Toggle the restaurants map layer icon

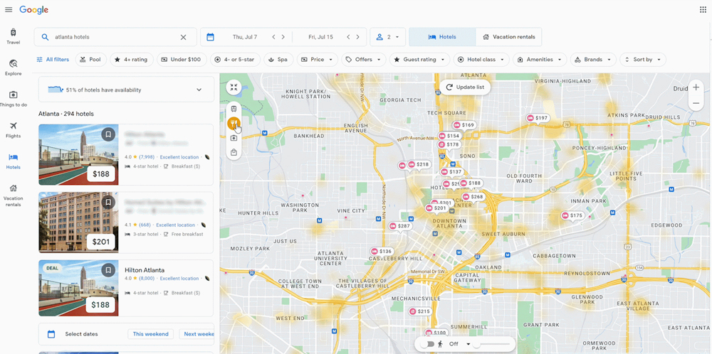[x=234, y=124]
